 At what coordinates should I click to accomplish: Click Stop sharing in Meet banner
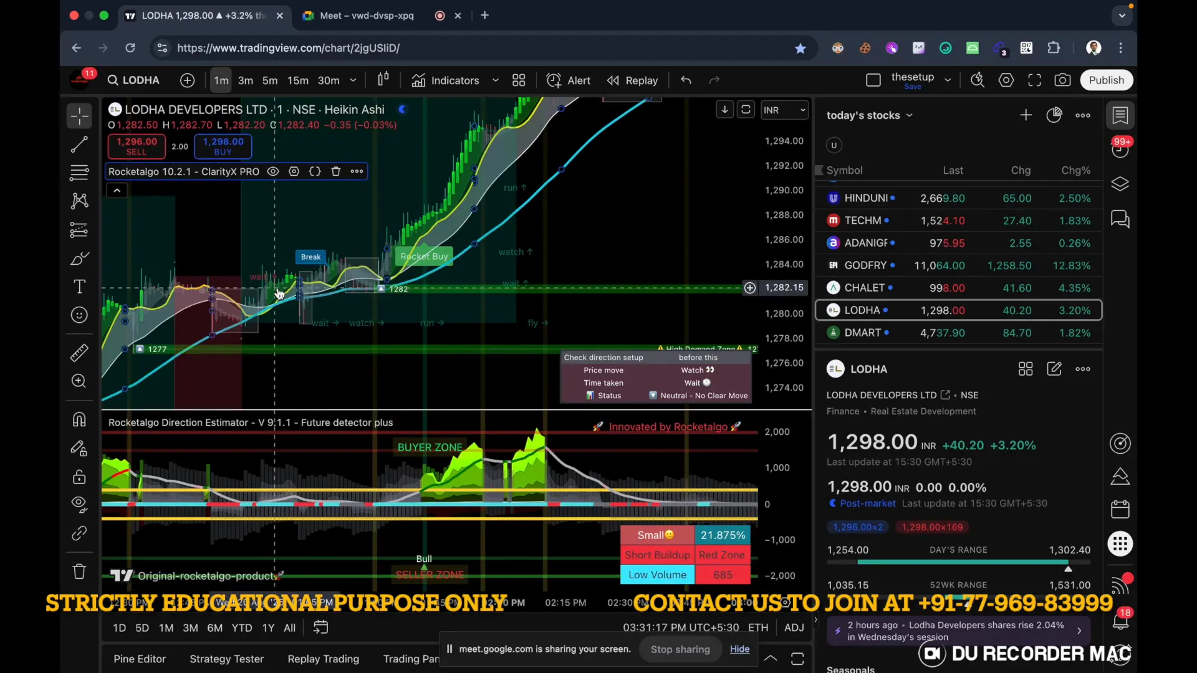(x=680, y=649)
